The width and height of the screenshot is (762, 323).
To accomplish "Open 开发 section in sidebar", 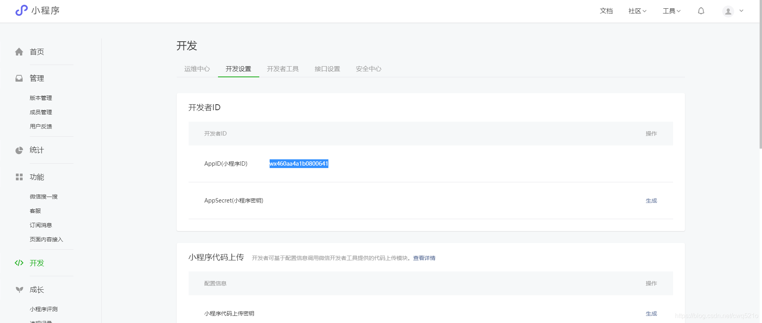I will click(x=37, y=263).
